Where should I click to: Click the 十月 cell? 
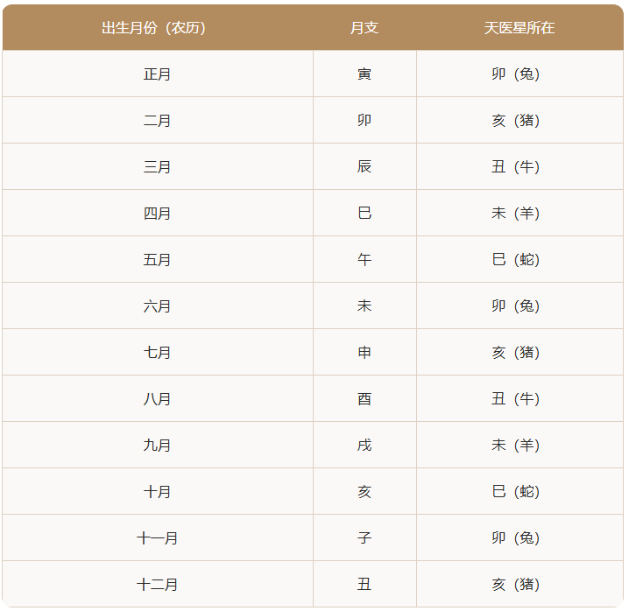point(158,492)
